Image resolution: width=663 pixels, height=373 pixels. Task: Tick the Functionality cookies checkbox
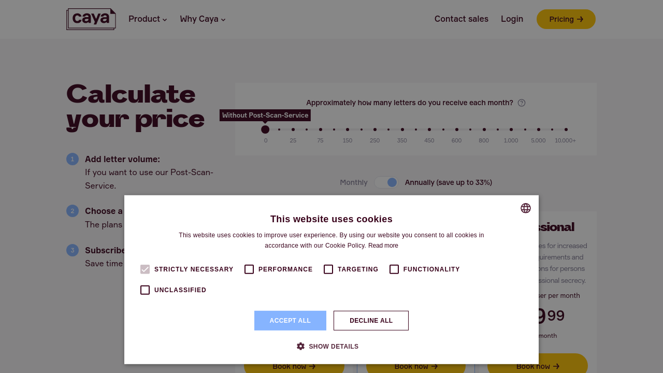(394, 269)
